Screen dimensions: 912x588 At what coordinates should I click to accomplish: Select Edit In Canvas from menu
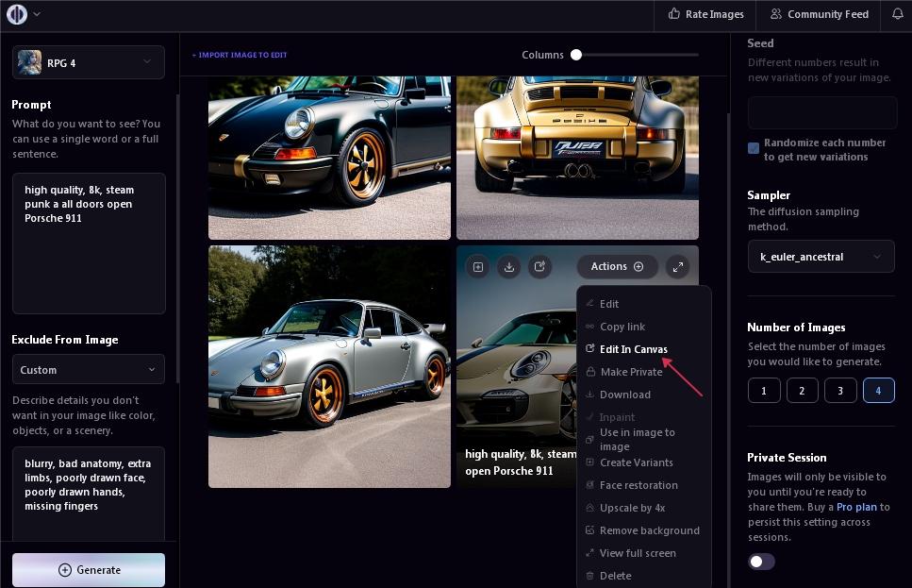click(x=633, y=349)
